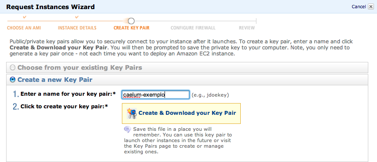377x162 pixels.
Task: Select Choose from your existing Key Pairs radio
Action: [x=12, y=68]
